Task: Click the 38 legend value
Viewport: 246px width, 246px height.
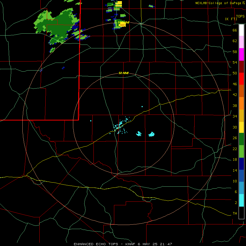Action: (x=235, y=106)
